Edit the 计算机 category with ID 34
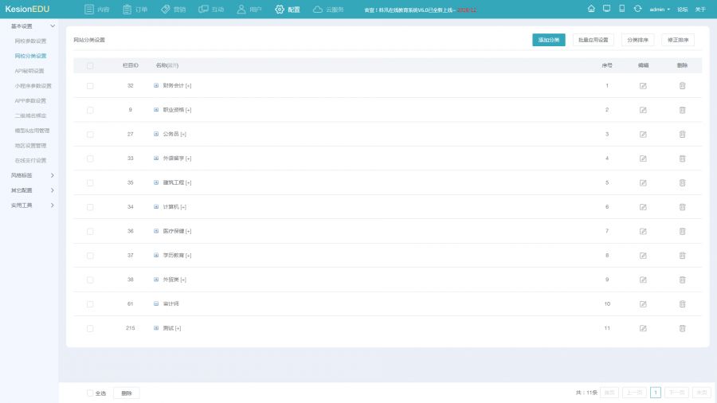Screen dimensions: 717x403 (x=643, y=207)
